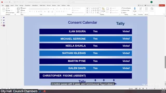Open the Help tab
The width and height of the screenshot is (166, 93).
coord(68,5)
